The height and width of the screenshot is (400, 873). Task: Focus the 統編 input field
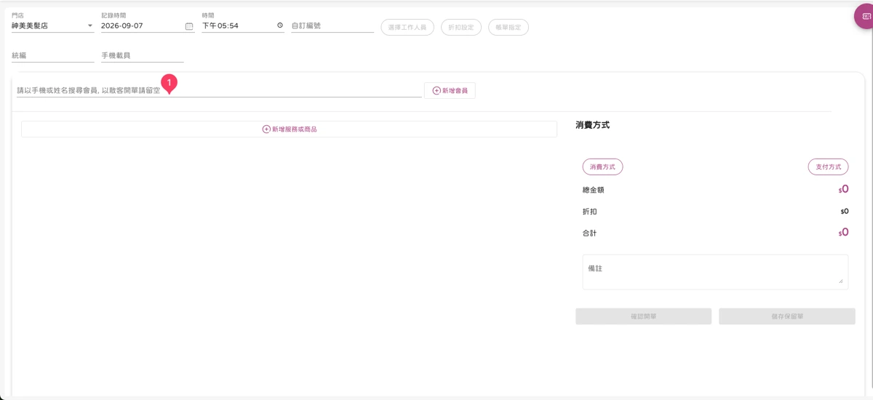click(x=52, y=55)
